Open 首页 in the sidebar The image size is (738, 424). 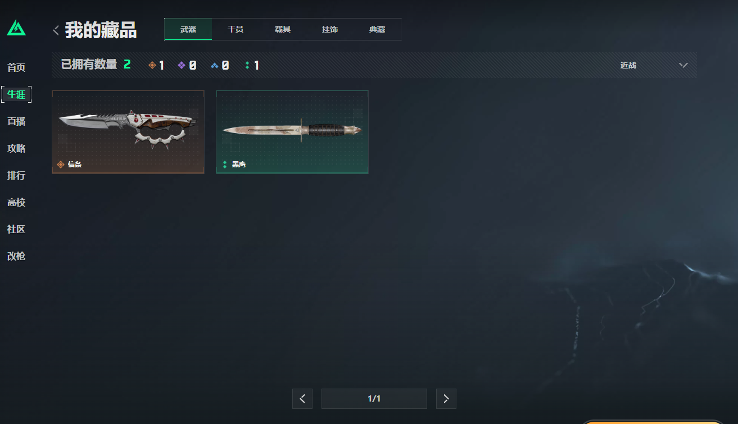(x=16, y=67)
